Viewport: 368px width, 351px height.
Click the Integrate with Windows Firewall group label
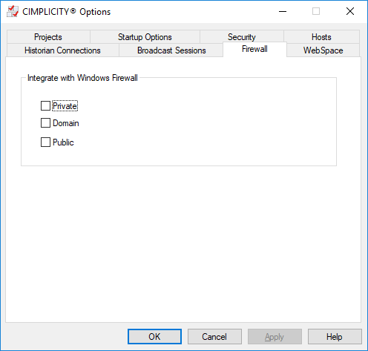(82, 78)
